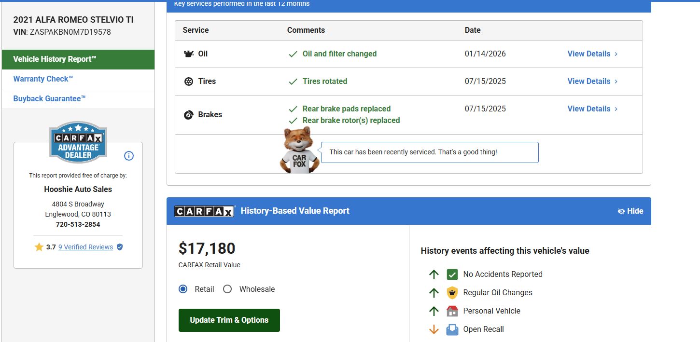
Task: Select the Retail value radio button
Action: coord(183,289)
